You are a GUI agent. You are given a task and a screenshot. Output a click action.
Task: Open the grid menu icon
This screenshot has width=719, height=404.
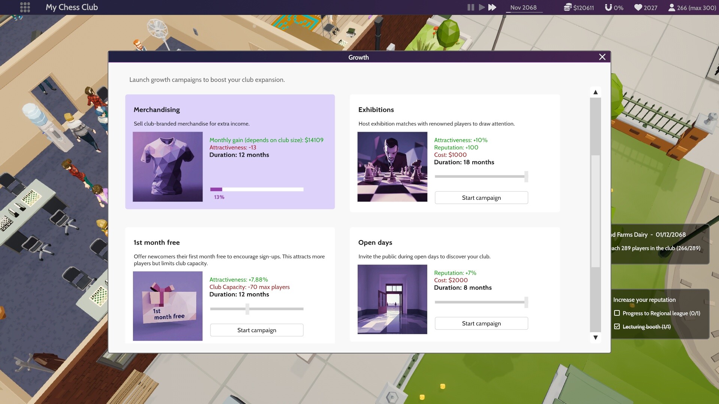click(25, 7)
